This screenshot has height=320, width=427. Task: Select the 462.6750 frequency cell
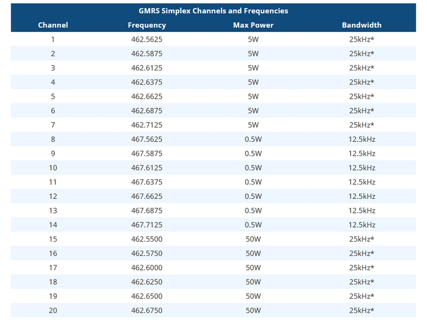click(147, 311)
